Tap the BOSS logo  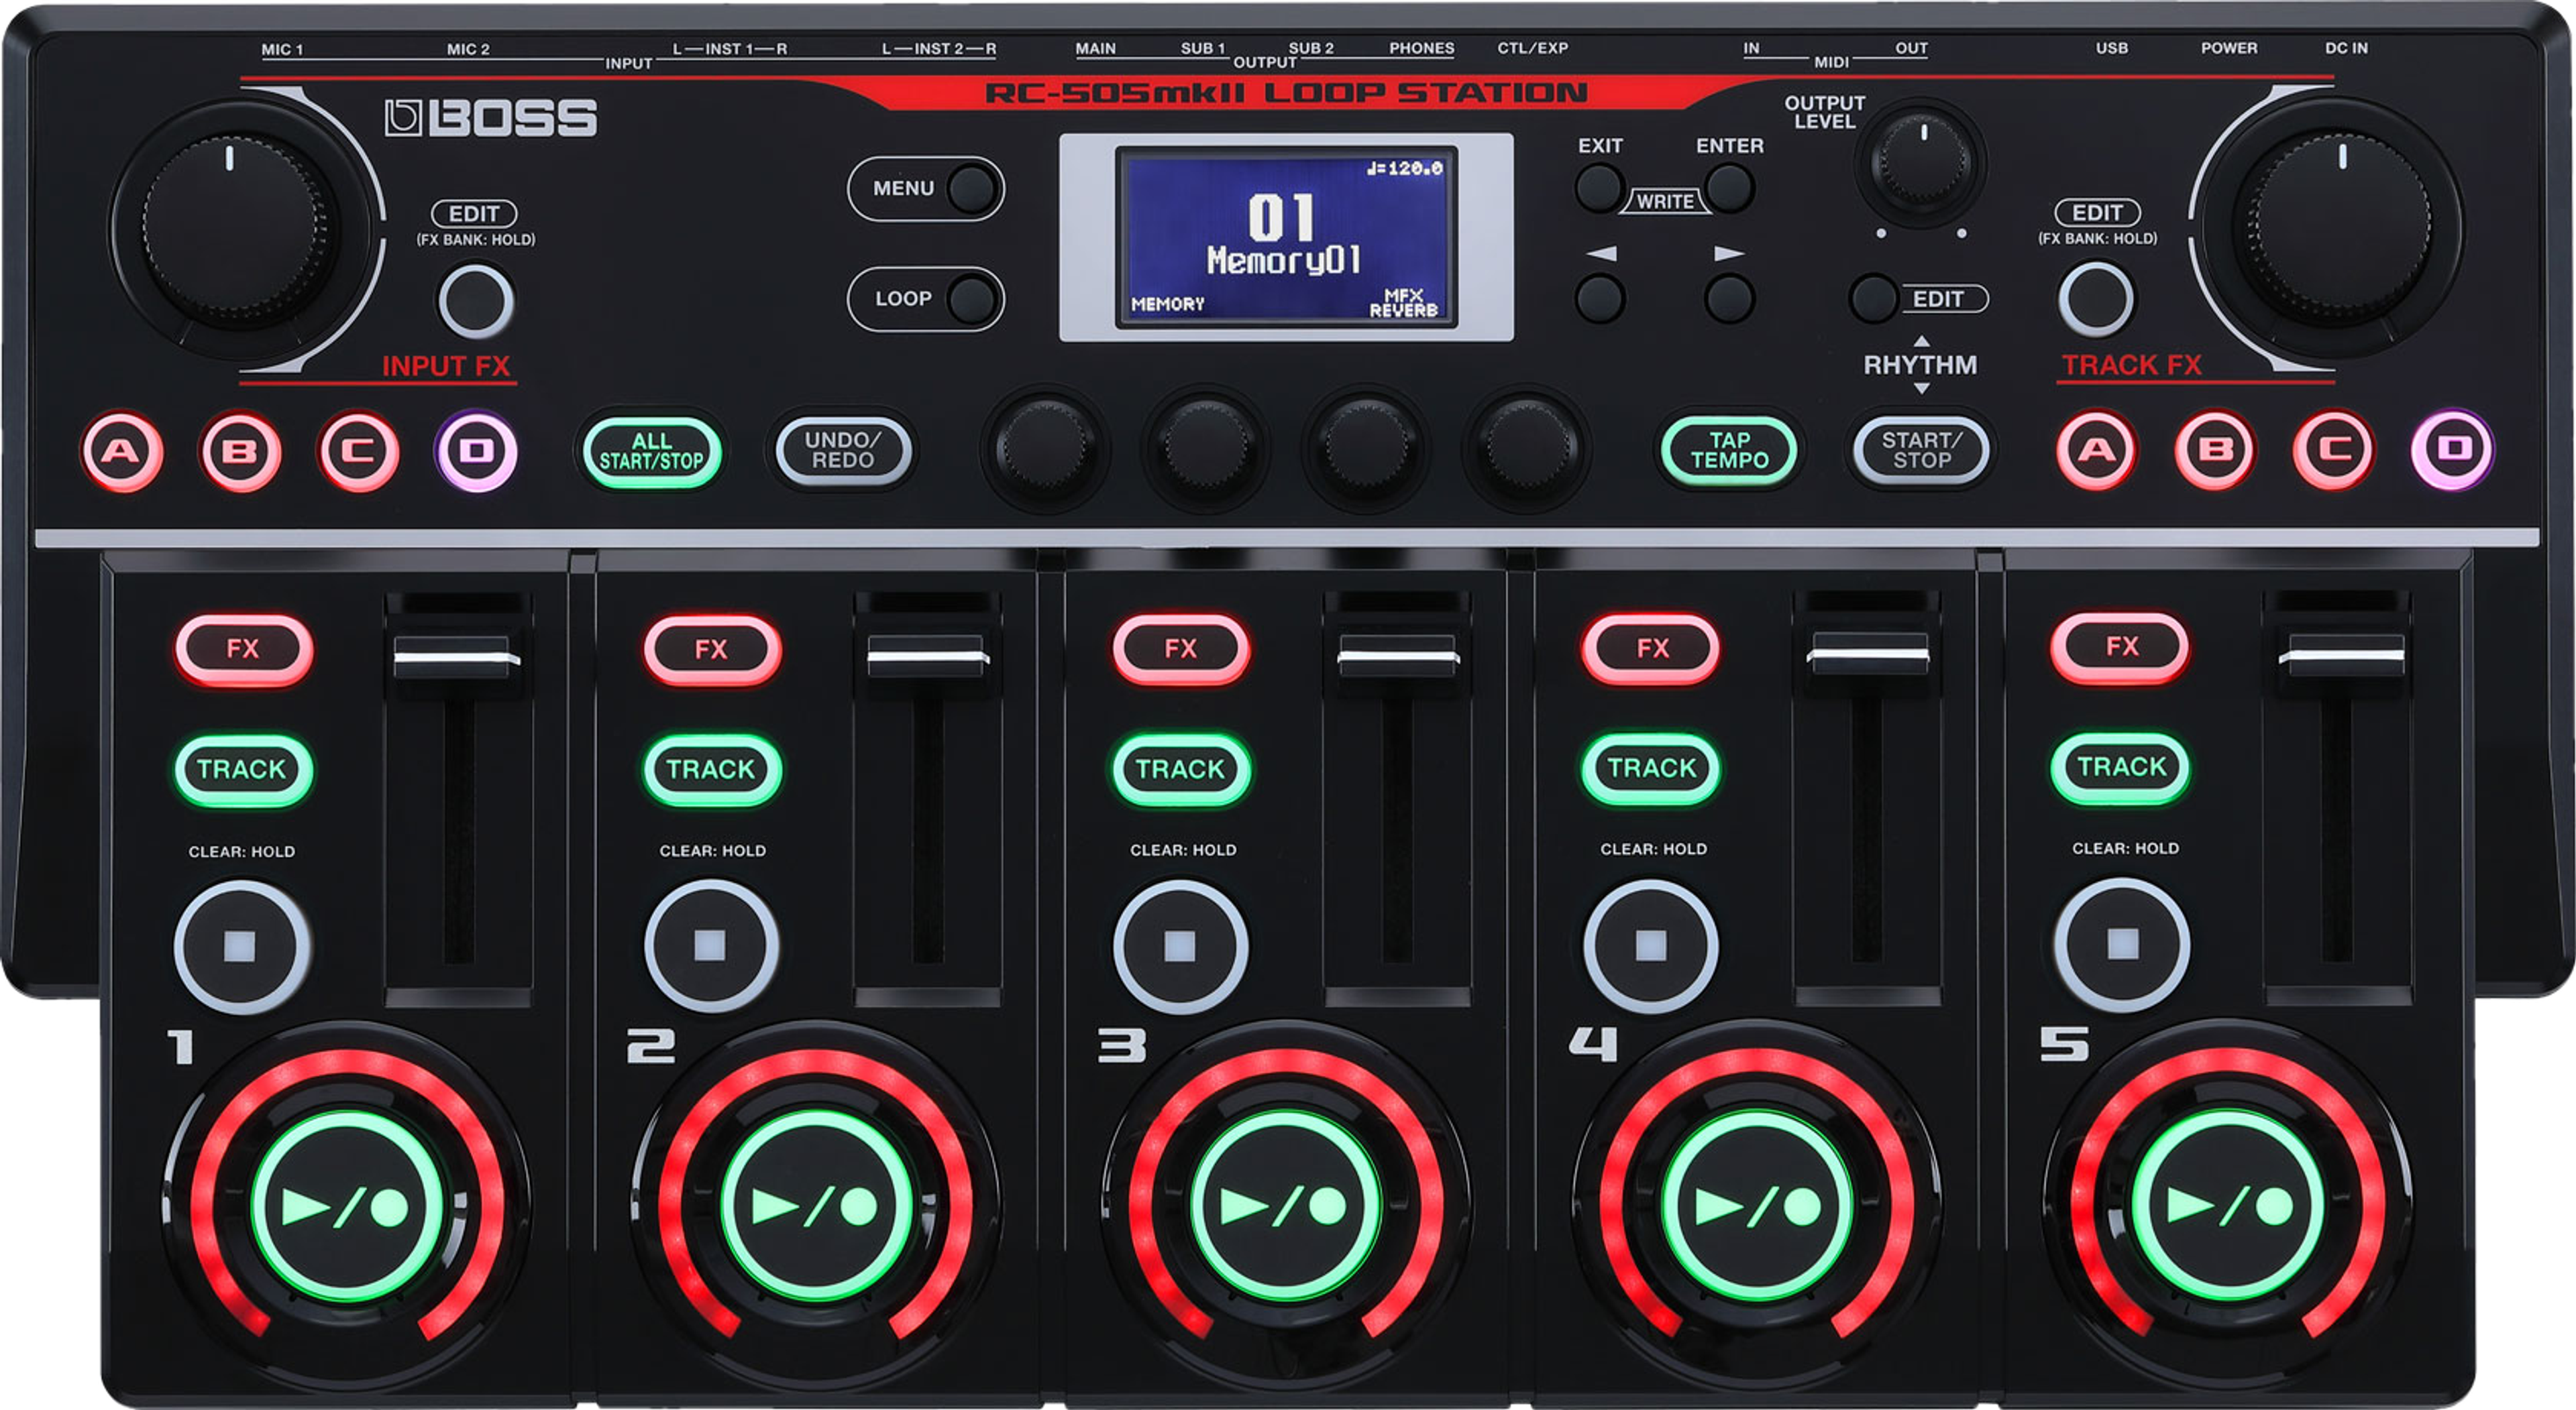point(491,118)
